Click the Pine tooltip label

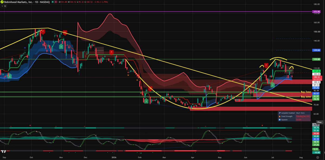319,122
